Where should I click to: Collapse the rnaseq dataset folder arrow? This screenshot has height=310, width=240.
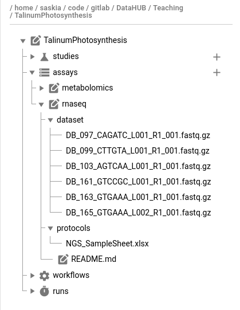[x=50, y=120]
